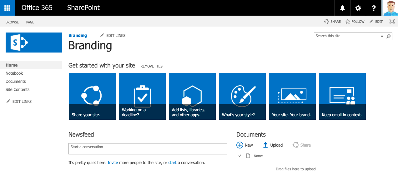Open the notifications bell

(343, 8)
